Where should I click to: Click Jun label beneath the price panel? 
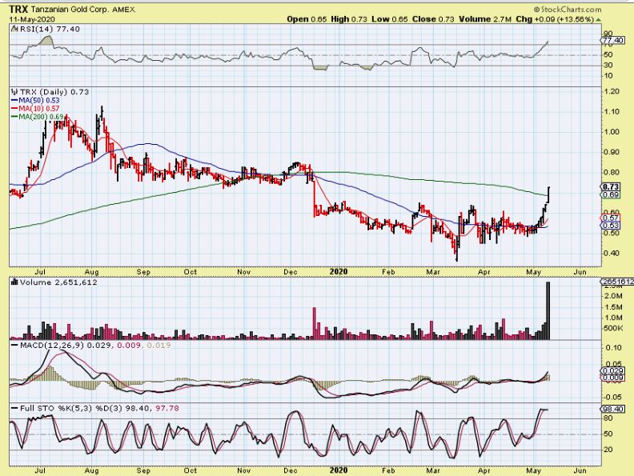coord(580,272)
